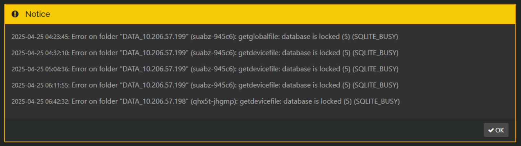Select the error entry logged at 06:11:55
Viewport: 521px width, 146px height.
(205, 85)
